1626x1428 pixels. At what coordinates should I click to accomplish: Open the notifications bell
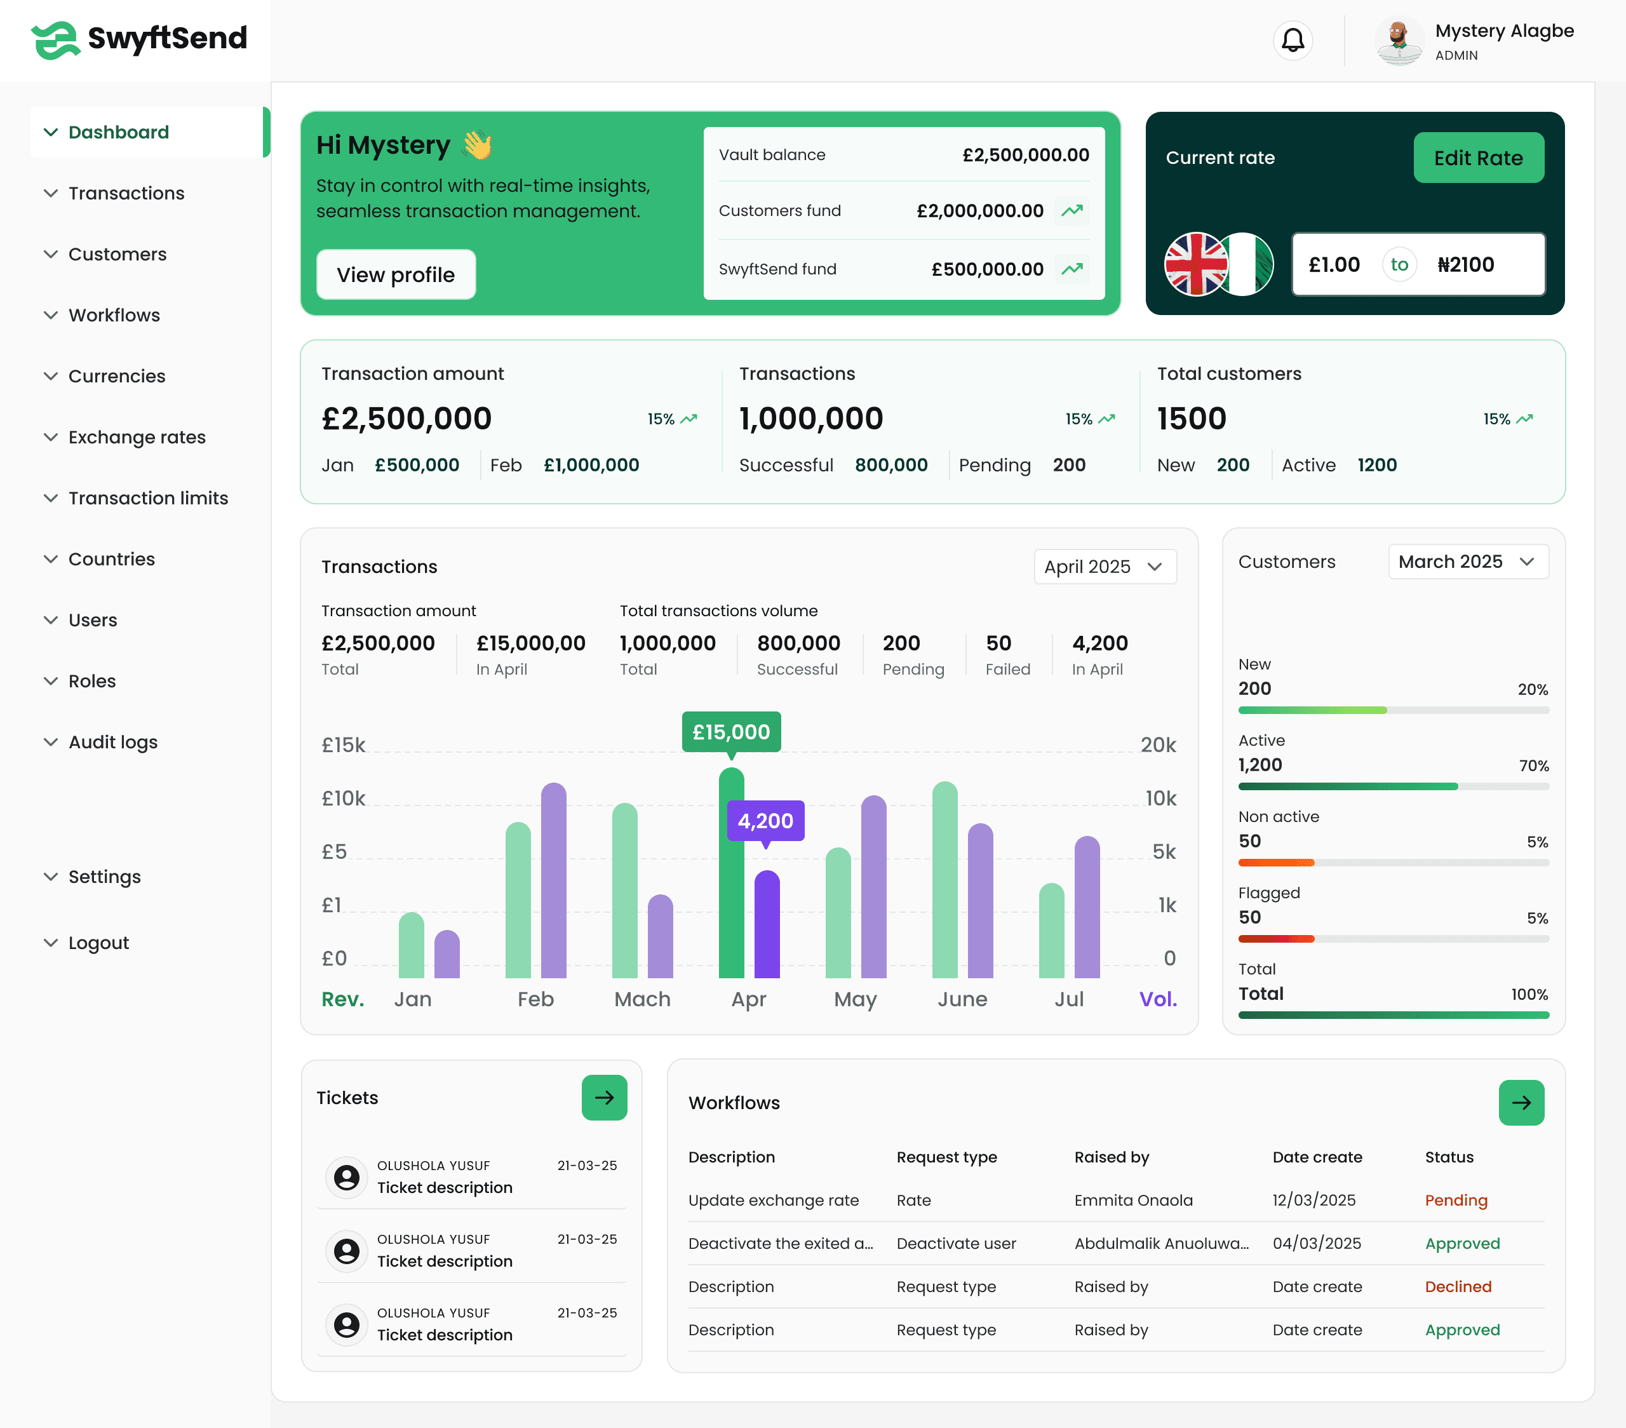pos(1293,40)
